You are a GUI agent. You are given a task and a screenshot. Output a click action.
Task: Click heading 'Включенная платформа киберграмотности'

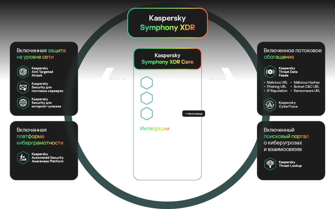coord(40,136)
